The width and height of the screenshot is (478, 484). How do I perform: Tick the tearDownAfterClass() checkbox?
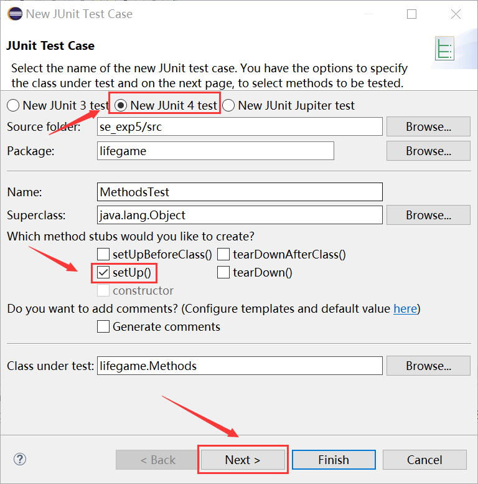223,254
